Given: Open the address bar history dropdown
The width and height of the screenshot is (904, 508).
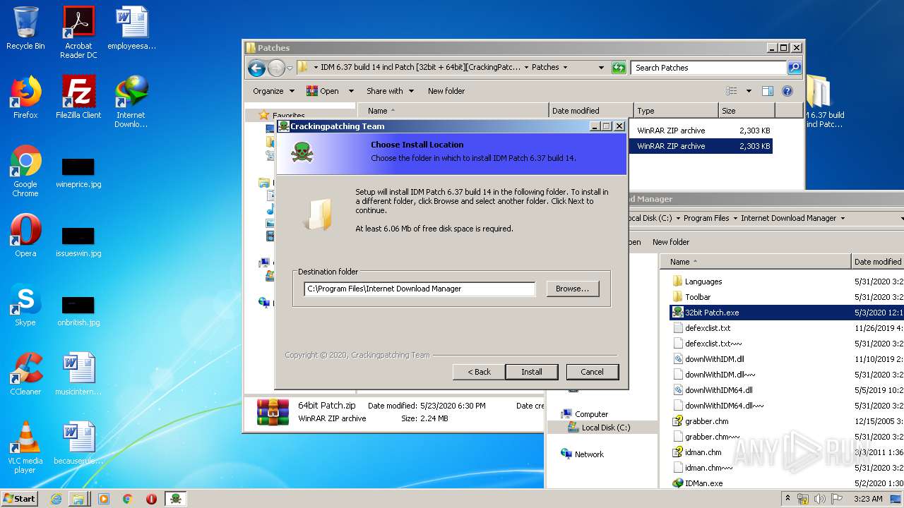Looking at the screenshot, I should click(x=601, y=68).
